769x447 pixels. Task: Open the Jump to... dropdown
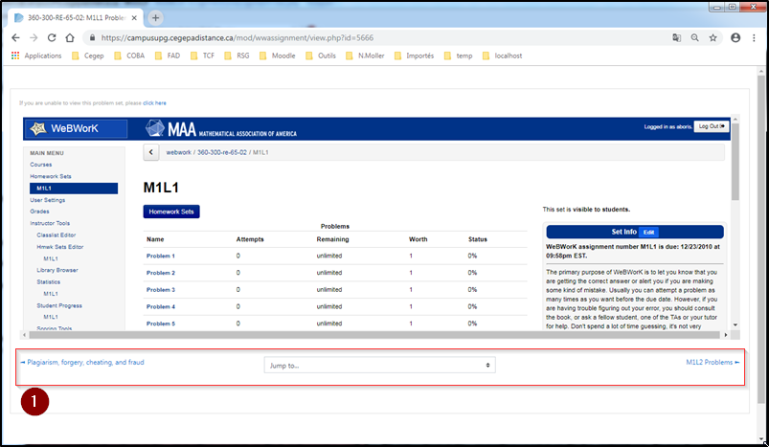pos(379,365)
